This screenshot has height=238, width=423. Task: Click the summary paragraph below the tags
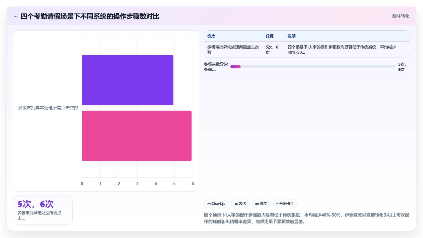pyautogui.click(x=307, y=218)
